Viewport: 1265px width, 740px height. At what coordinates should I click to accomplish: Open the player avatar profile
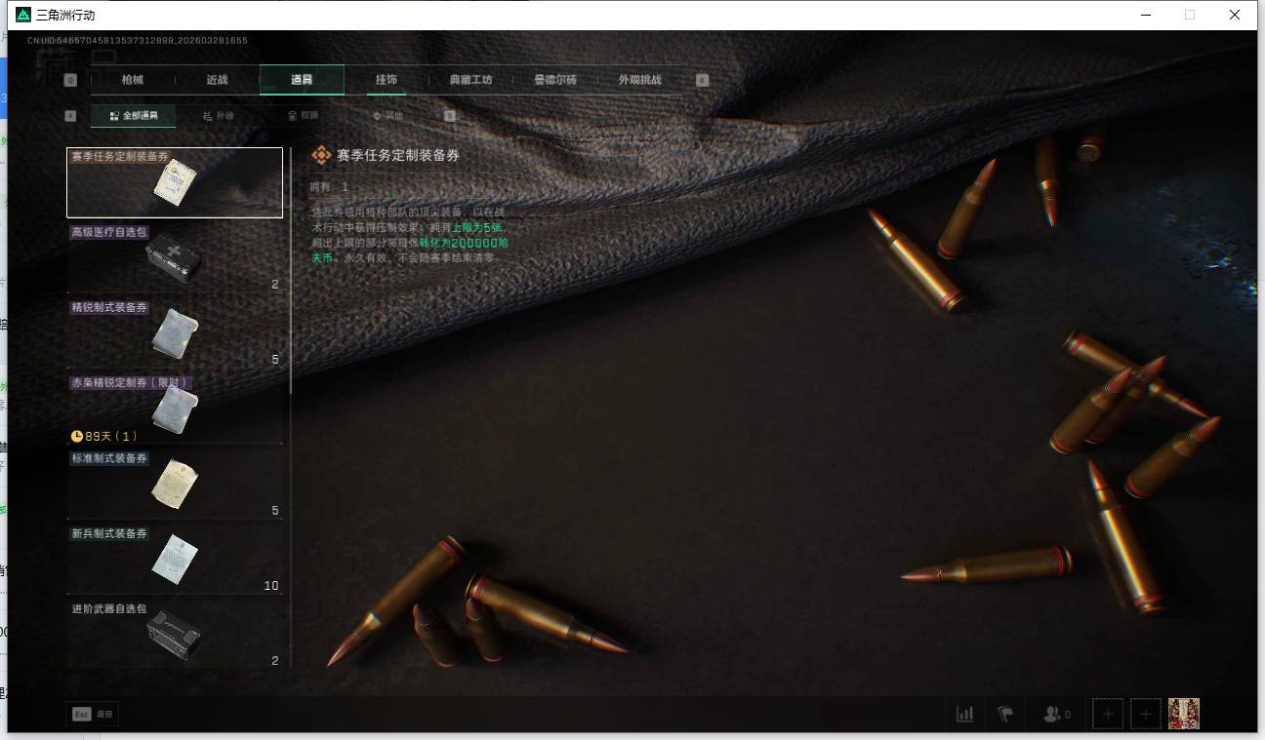[1184, 714]
